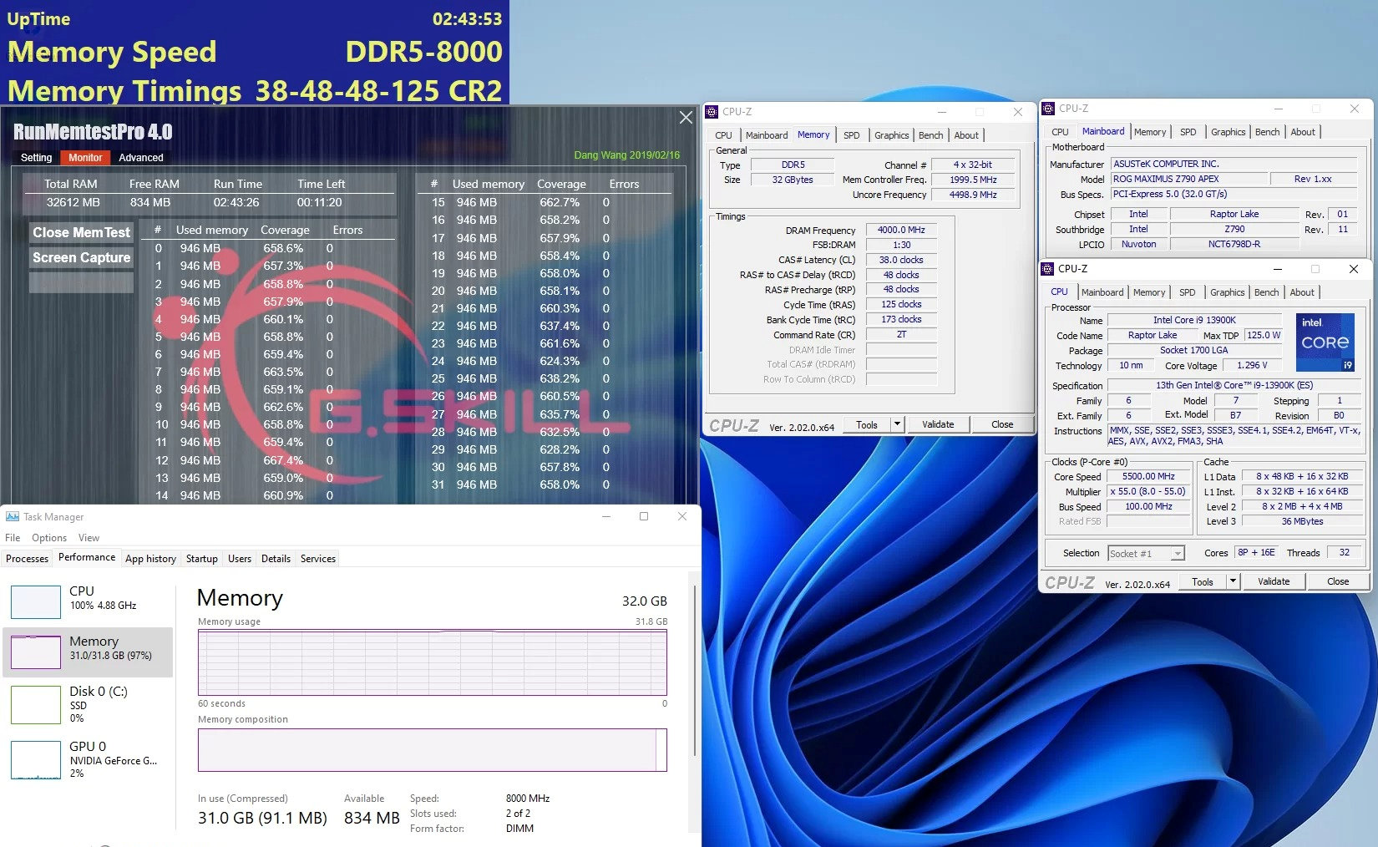Click the Task Manager title bar icon
1378x847 pixels.
(13, 516)
